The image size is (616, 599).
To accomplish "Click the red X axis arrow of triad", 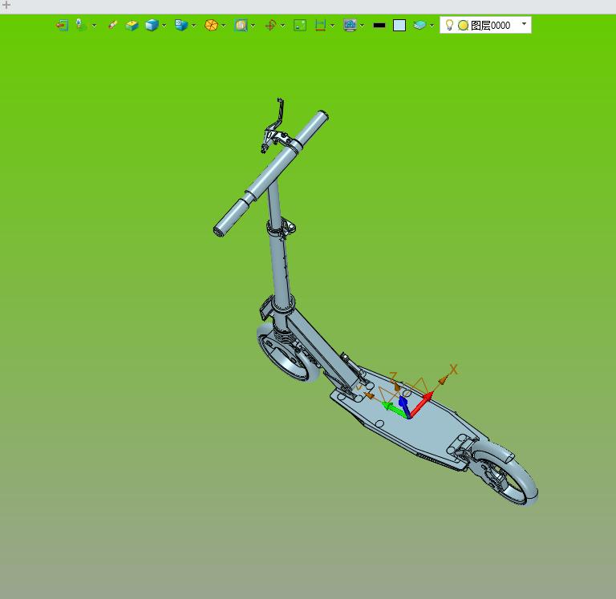I will (x=421, y=403).
